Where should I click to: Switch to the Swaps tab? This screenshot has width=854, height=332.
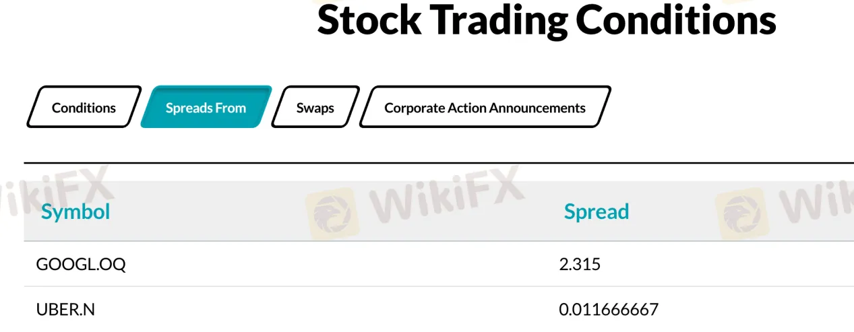point(315,107)
